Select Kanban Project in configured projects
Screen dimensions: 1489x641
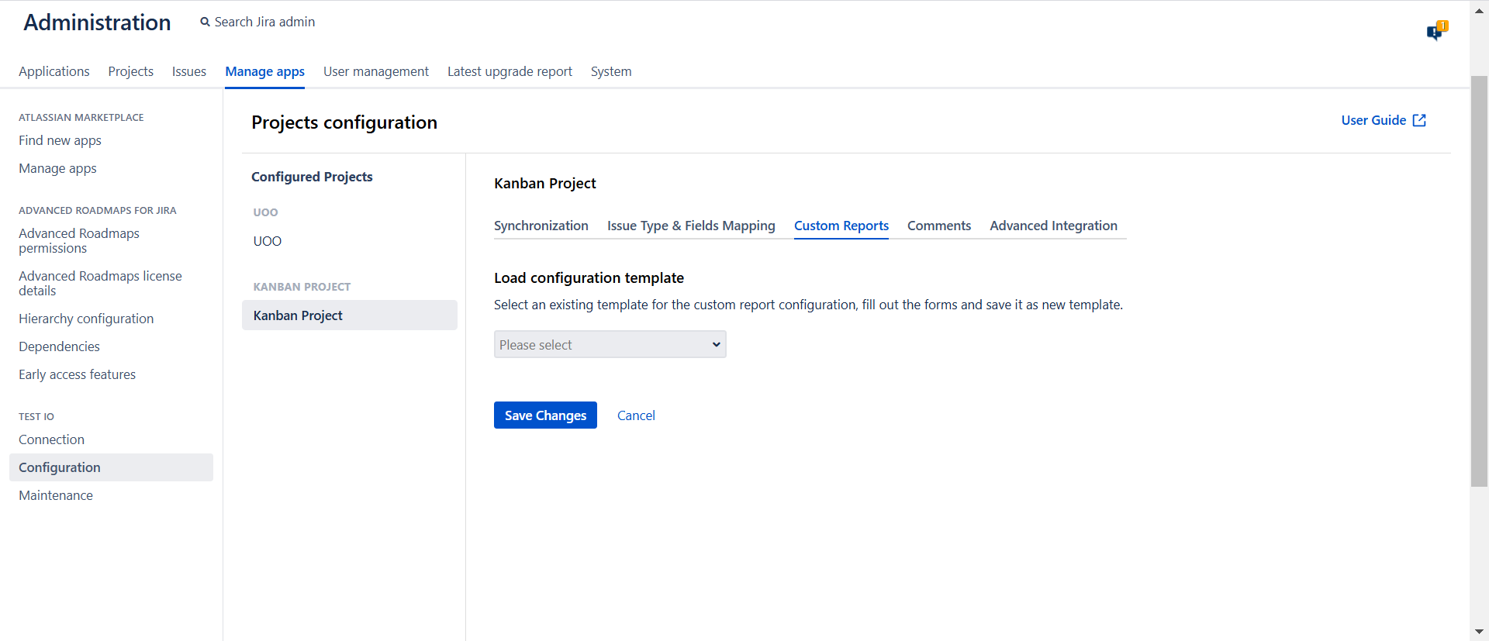tap(349, 315)
